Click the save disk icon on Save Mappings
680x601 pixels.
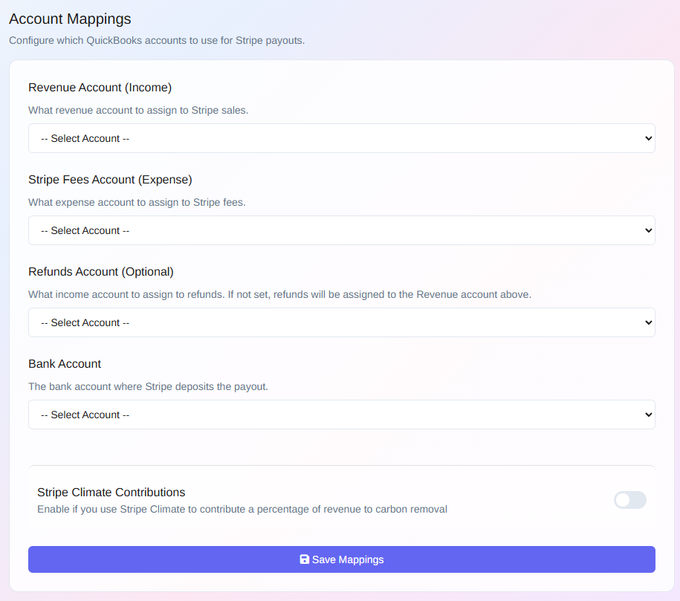pyautogui.click(x=305, y=559)
